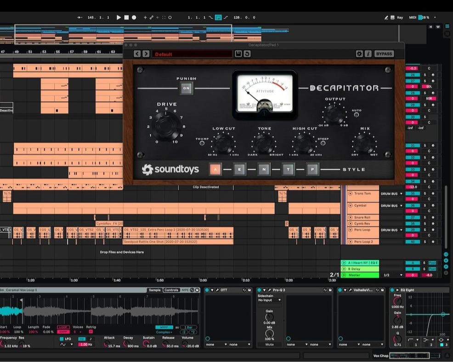This screenshot has height=362, width=453.
Task: Select saturation style T
Action: click(288, 169)
